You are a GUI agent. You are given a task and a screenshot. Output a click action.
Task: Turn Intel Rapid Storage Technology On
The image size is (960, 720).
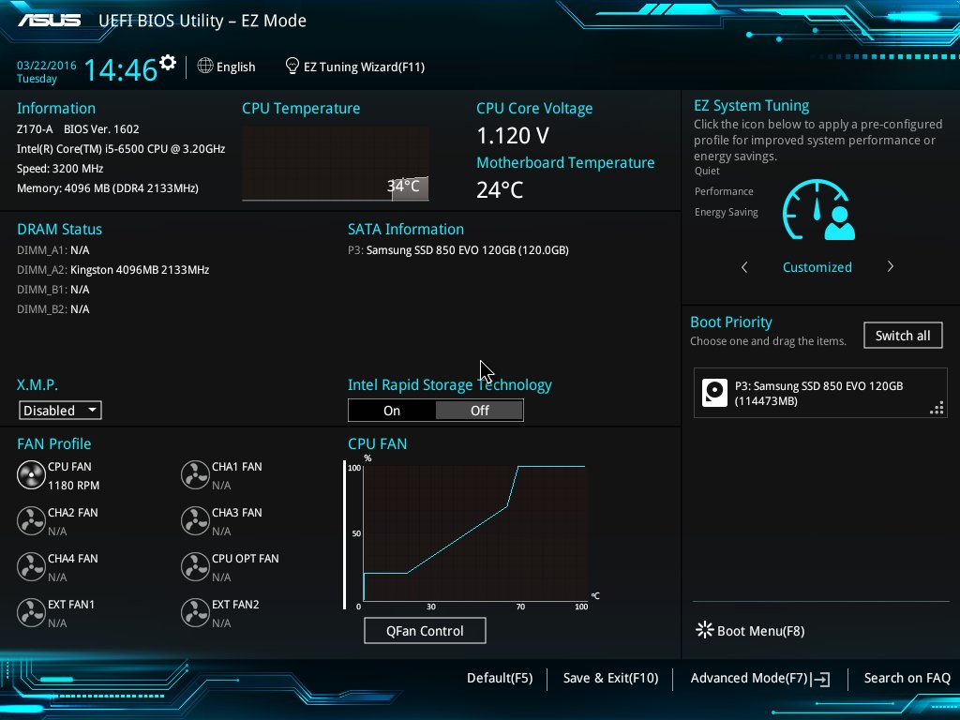(x=392, y=411)
